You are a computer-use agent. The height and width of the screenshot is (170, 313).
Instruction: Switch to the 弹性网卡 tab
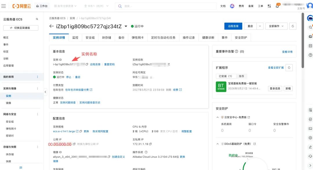click(138, 37)
